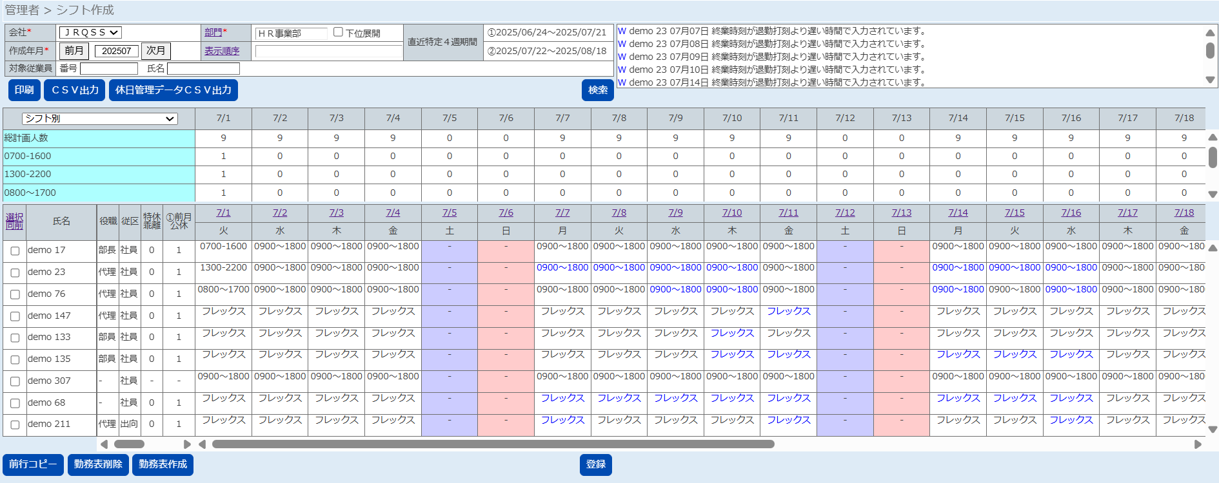Expand the シフト別 dropdown
Viewport: 1219px width, 483px height.
coord(99,118)
